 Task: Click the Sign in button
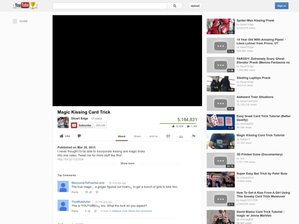pos(281,6)
